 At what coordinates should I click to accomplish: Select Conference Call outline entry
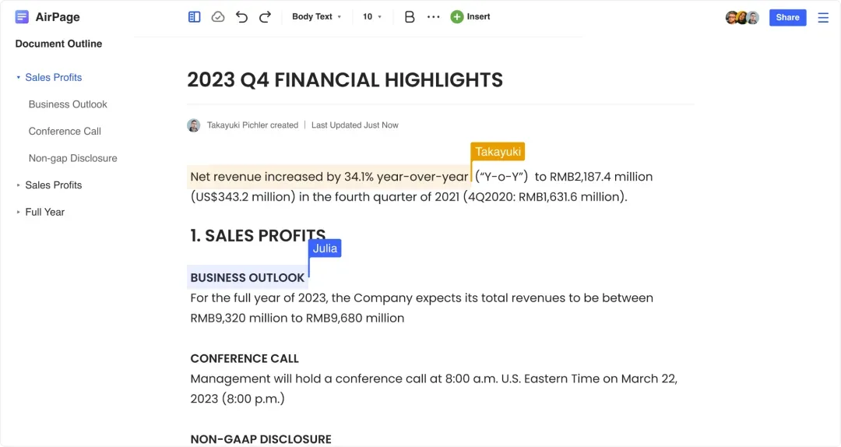click(65, 132)
